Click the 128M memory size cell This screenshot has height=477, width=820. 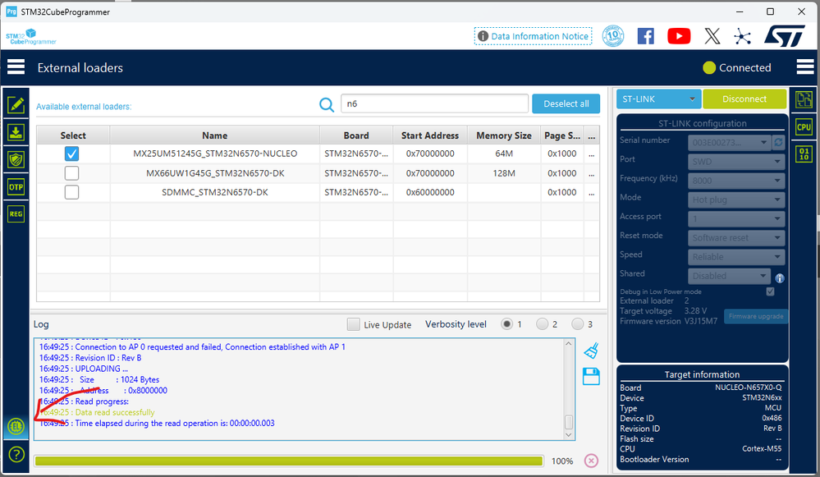pyautogui.click(x=504, y=173)
